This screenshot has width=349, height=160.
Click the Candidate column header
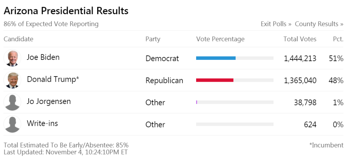tap(18, 39)
